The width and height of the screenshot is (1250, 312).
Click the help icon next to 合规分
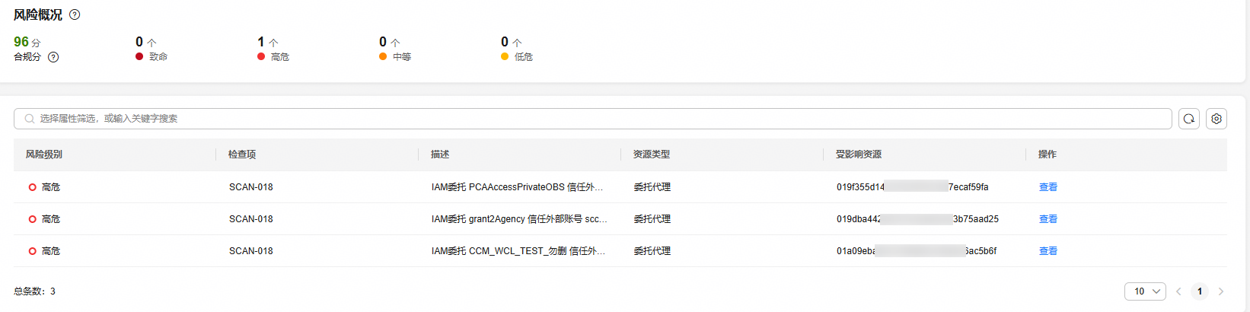pos(53,57)
